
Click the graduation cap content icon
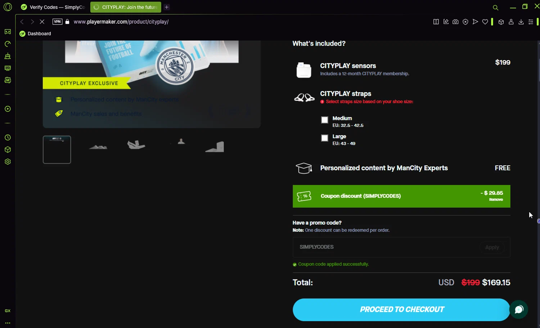(x=304, y=168)
